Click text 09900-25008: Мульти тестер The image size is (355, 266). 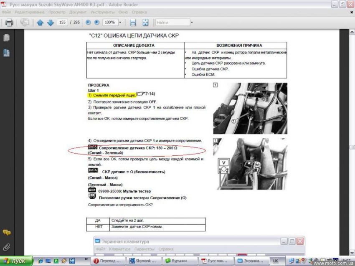click(124, 191)
